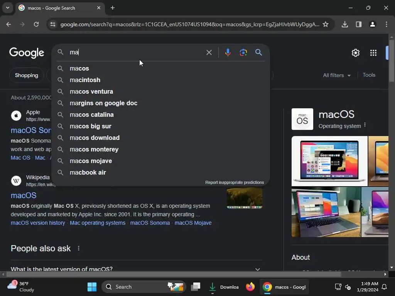Screen dimensions: 395x296
Task: Open the Windows Start menu
Action: 92,287
